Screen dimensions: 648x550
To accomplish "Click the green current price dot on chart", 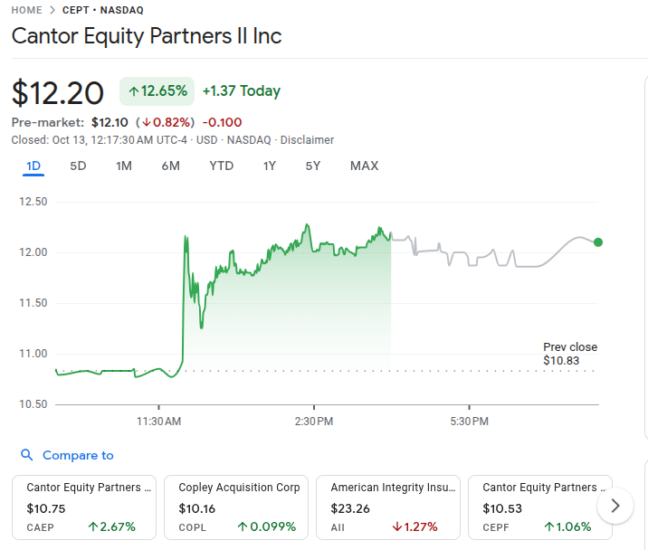I will pos(598,242).
